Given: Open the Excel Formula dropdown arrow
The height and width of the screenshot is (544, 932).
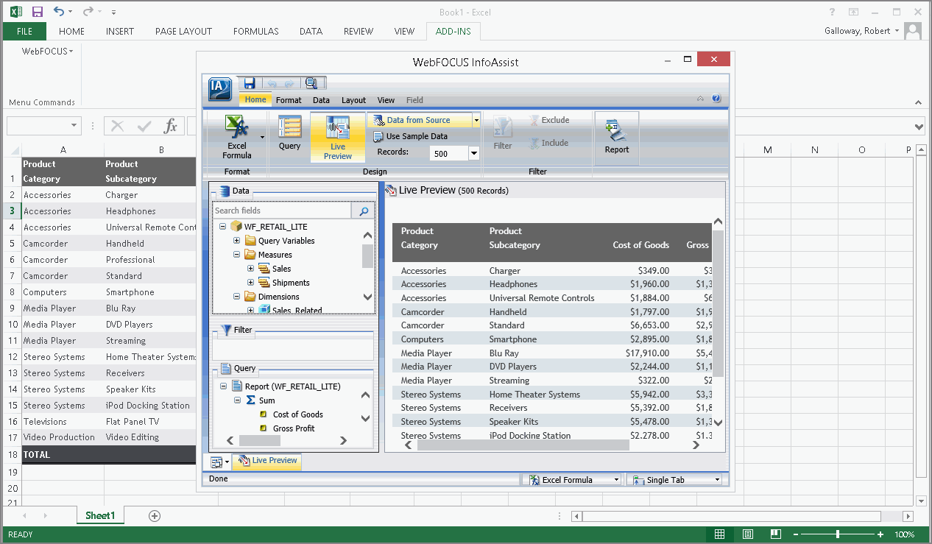Looking at the screenshot, I should pyautogui.click(x=263, y=137).
